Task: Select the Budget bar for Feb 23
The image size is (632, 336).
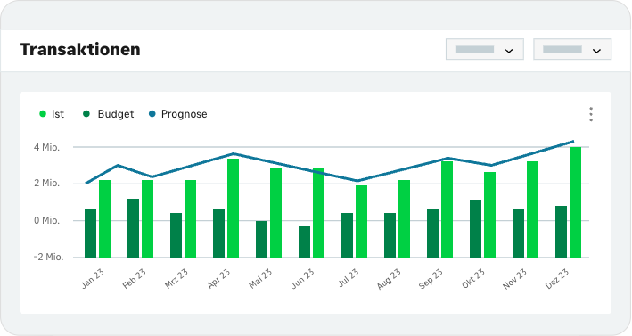Action: 133,228
